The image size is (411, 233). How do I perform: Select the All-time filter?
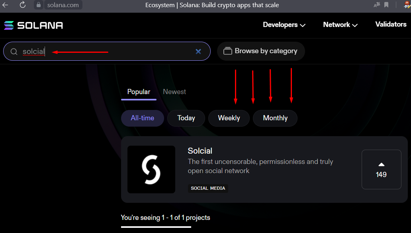click(x=143, y=118)
